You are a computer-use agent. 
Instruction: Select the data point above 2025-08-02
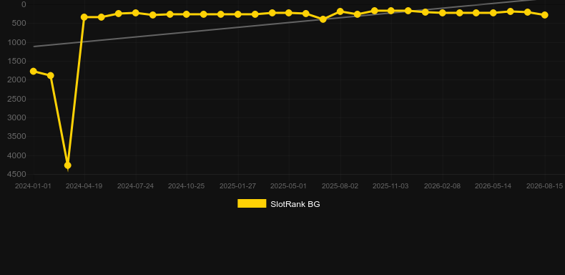click(x=340, y=11)
